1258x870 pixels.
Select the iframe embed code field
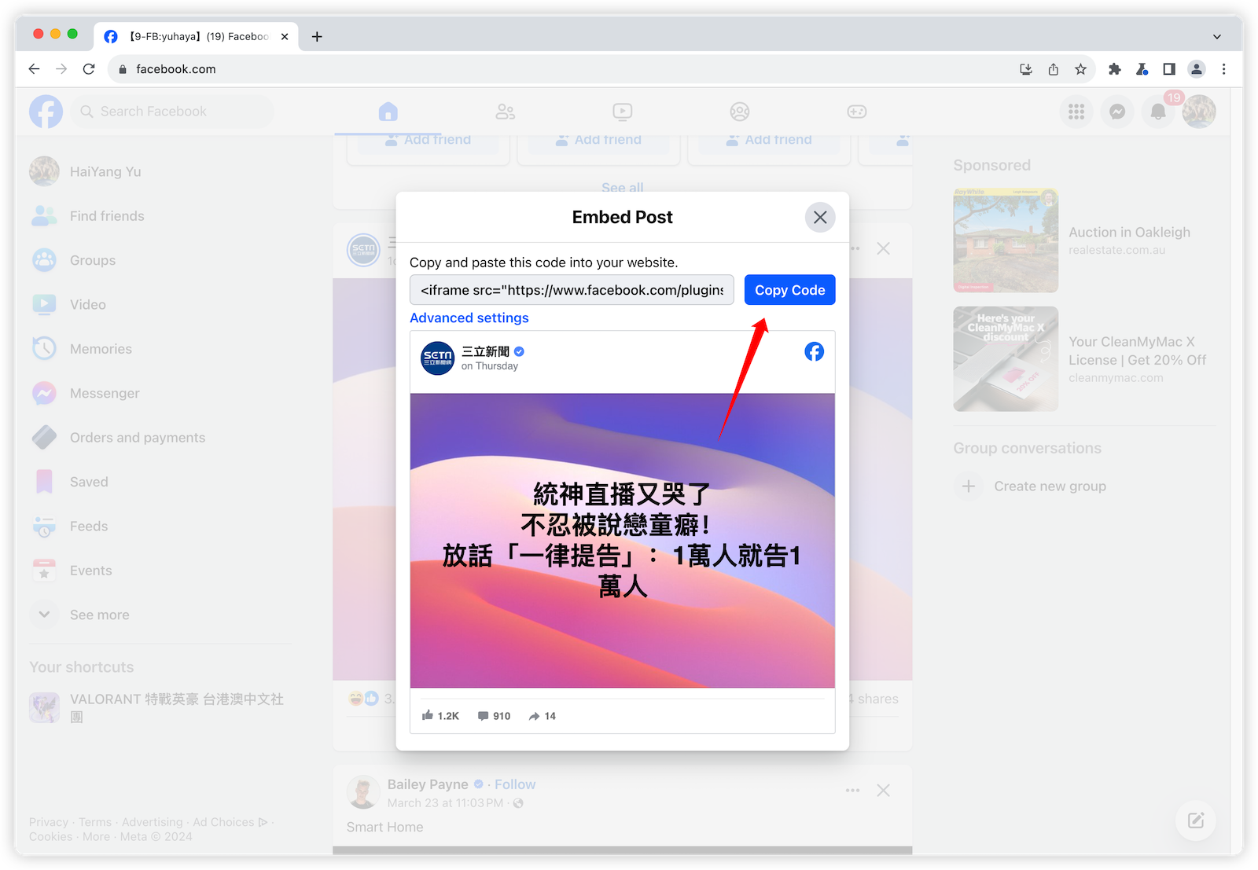[572, 290]
